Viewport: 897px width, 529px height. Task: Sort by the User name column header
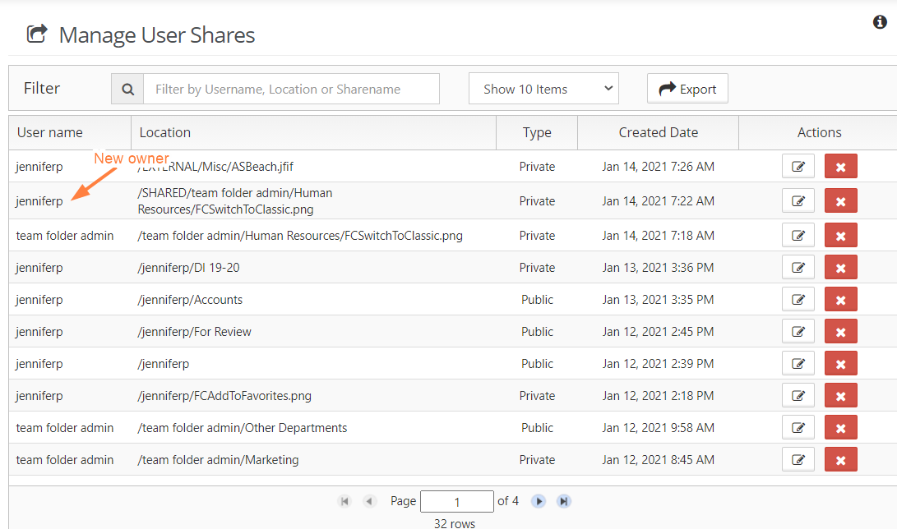tap(50, 132)
